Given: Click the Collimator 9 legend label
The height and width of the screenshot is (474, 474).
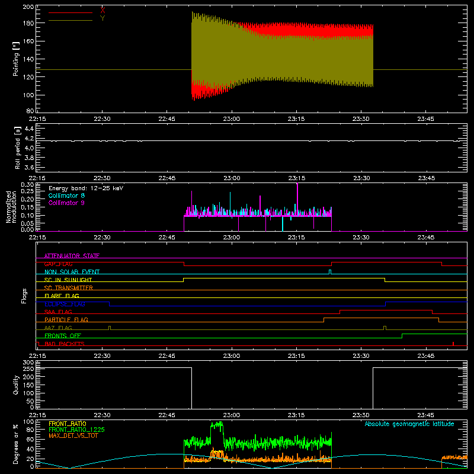Looking at the screenshot, I should tap(66, 203).
